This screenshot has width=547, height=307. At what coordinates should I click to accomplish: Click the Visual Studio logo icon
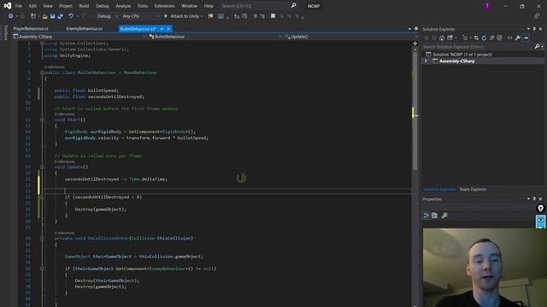pos(8,6)
